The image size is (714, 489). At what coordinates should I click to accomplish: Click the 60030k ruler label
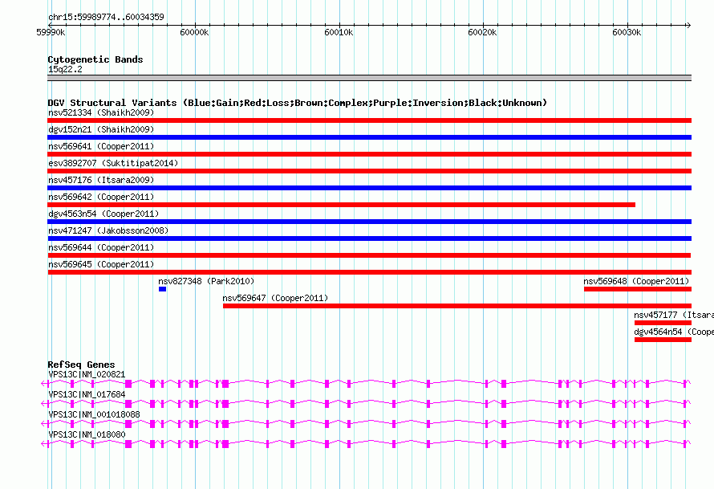pos(627,32)
